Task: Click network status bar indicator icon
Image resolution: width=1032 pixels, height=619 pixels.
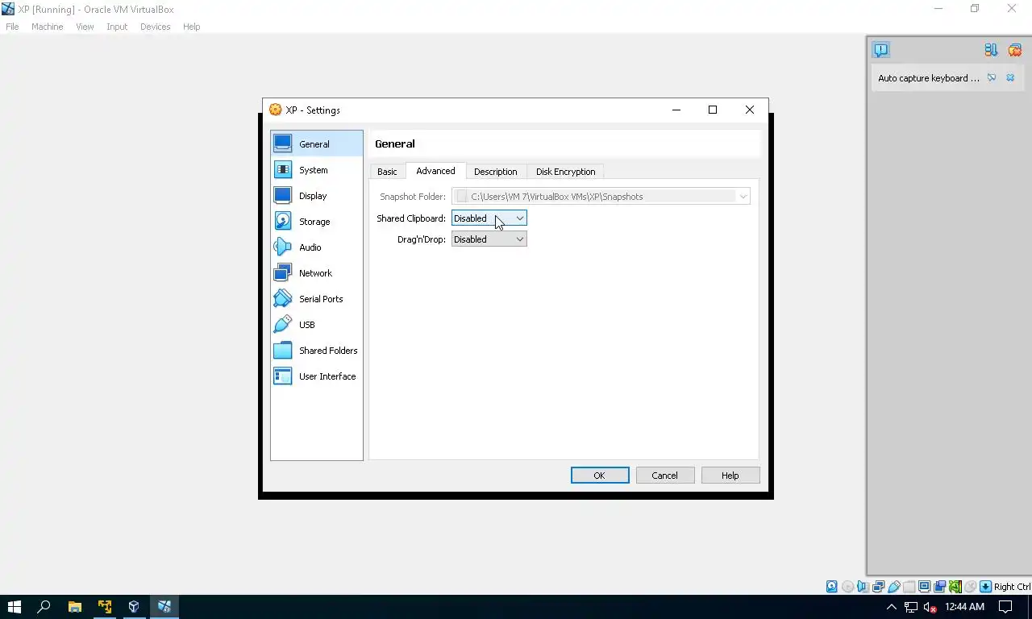Action: click(878, 587)
